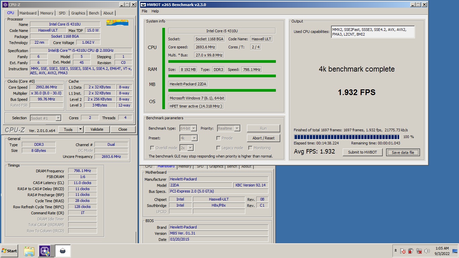Click the CAS# Latency 11.0 clocks field
This screenshot has width=459, height=258.
tap(82, 183)
